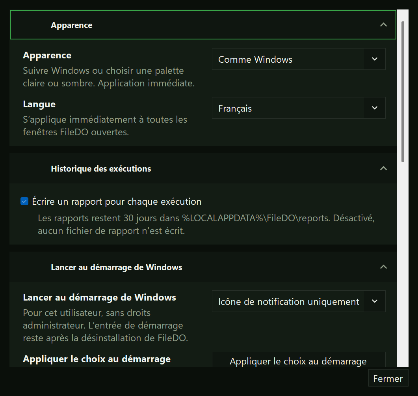The height and width of the screenshot is (396, 418).
Task: Click the vertical scrollbar thumb
Action: [x=403, y=92]
